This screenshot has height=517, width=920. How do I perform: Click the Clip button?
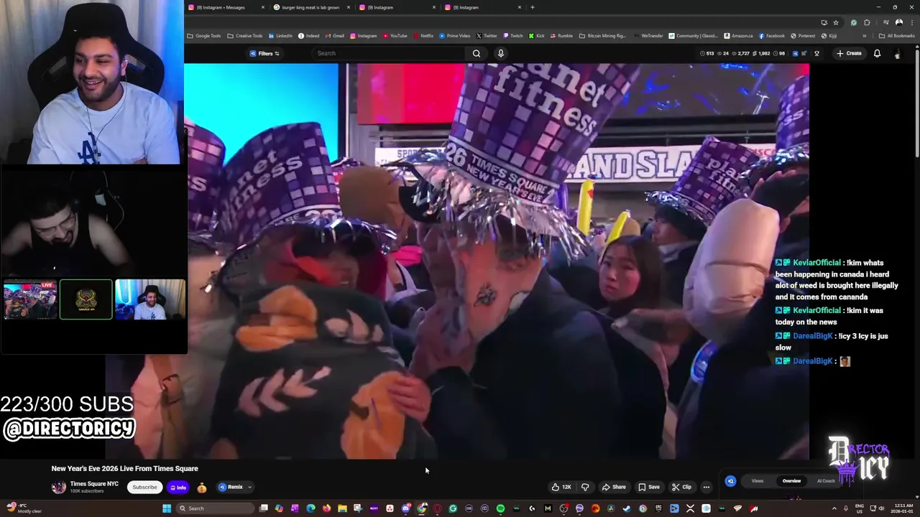coord(681,487)
